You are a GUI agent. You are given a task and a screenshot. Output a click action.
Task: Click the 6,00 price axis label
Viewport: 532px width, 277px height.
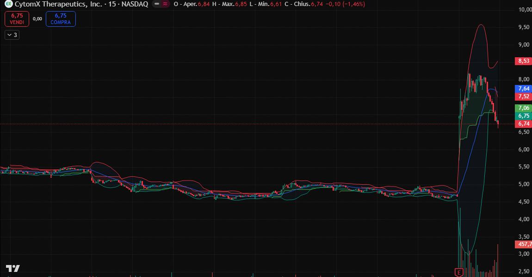click(524, 149)
